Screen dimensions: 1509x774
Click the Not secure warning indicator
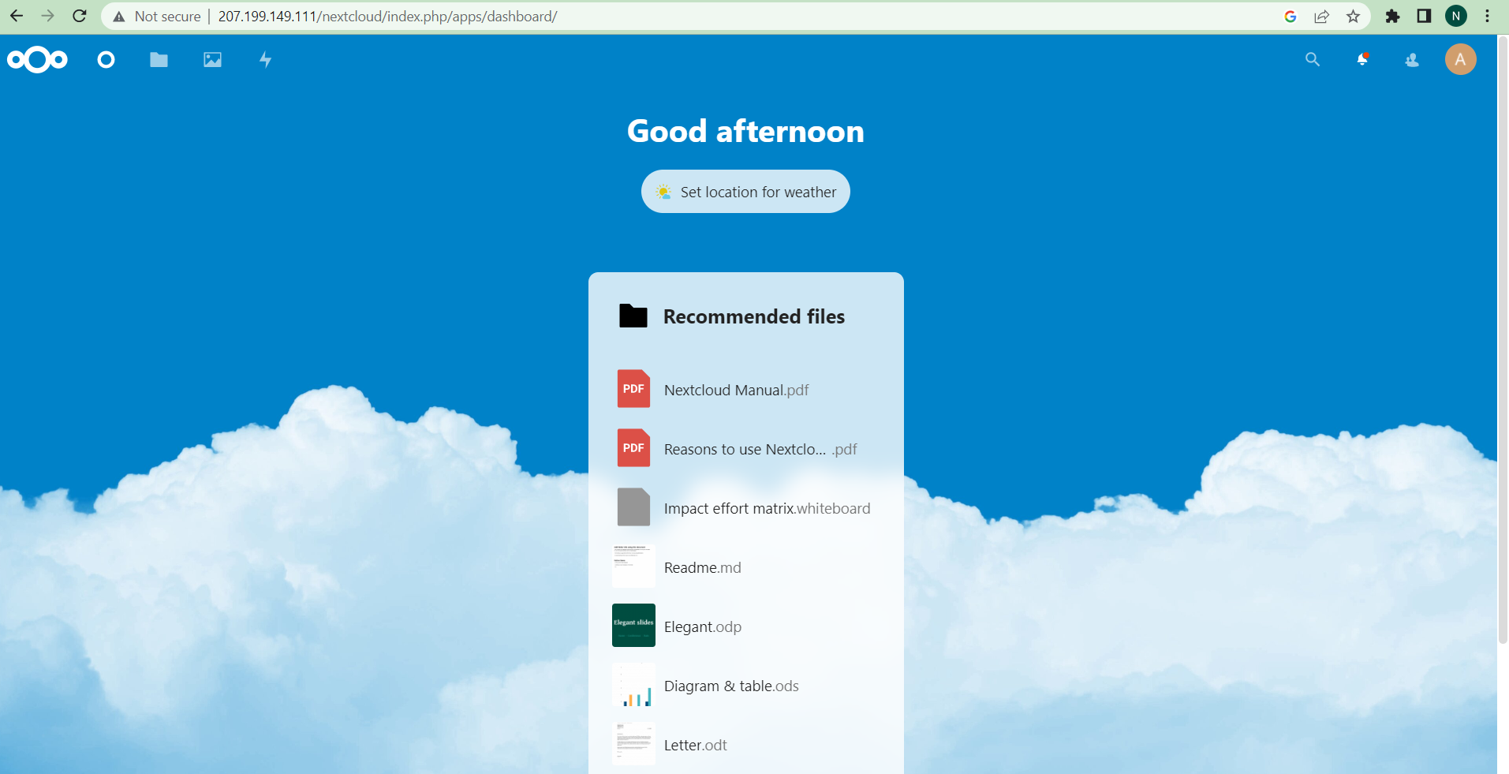(157, 17)
